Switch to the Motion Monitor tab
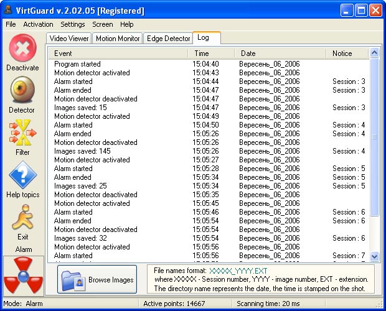386x311 pixels. point(118,39)
